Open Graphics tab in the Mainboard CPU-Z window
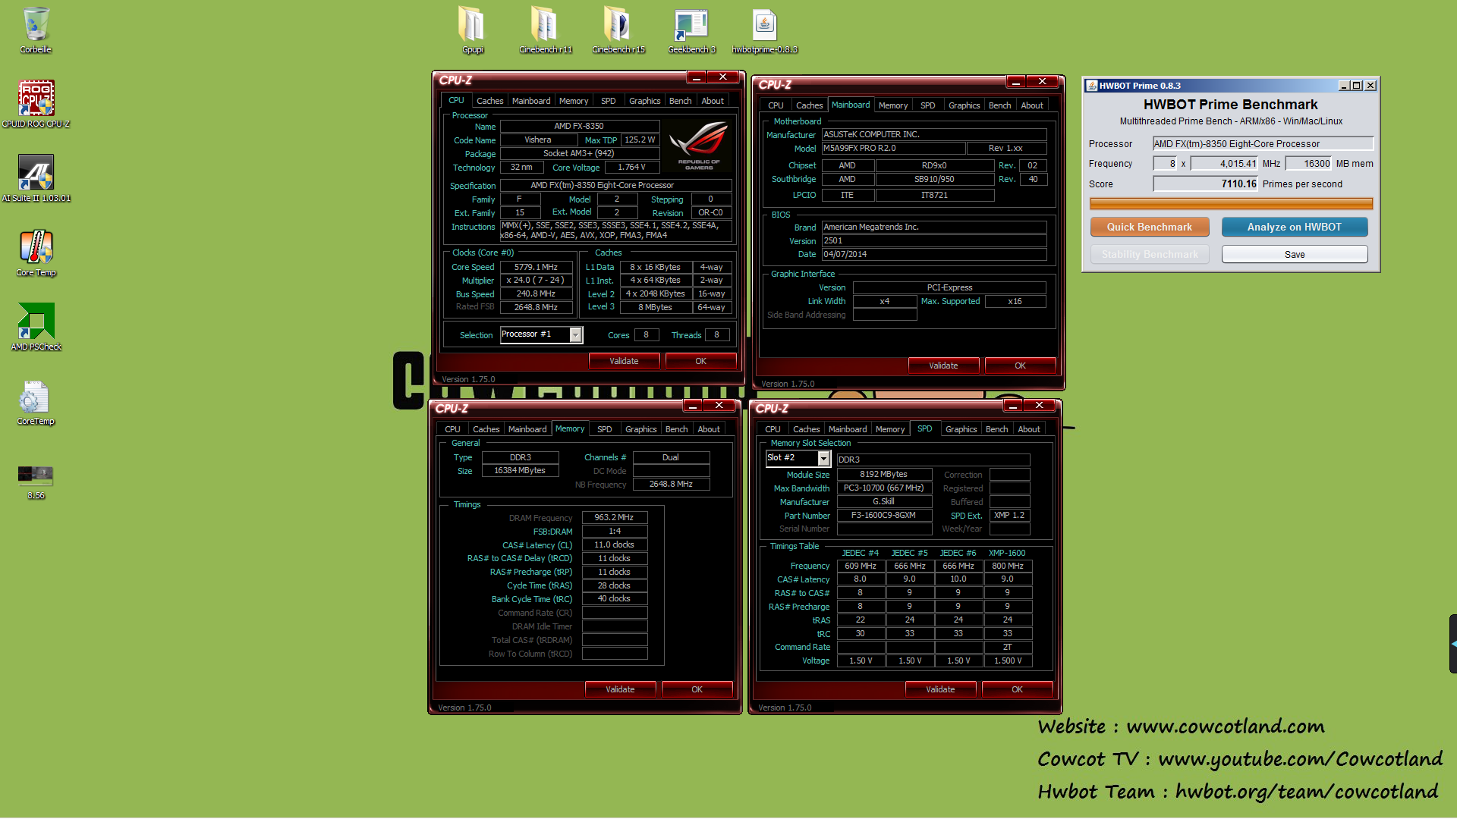Screen dimensions: 1457x819 (x=964, y=105)
